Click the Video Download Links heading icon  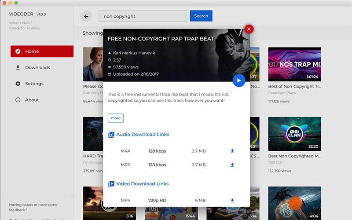tap(111, 184)
